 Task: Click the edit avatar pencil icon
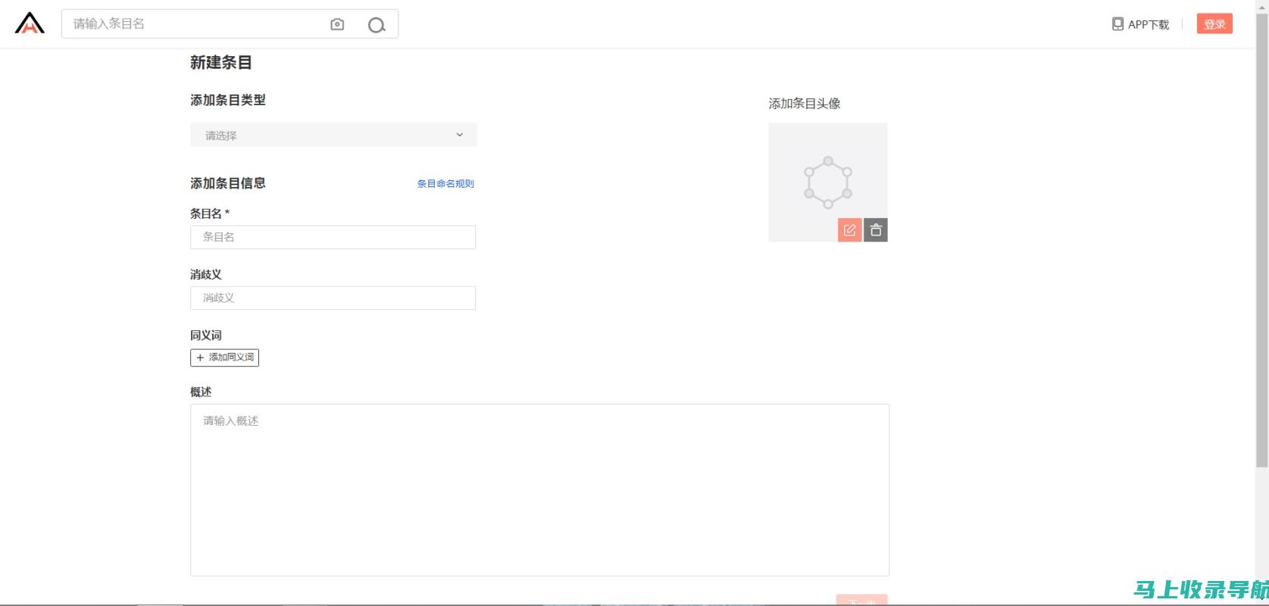tap(850, 230)
